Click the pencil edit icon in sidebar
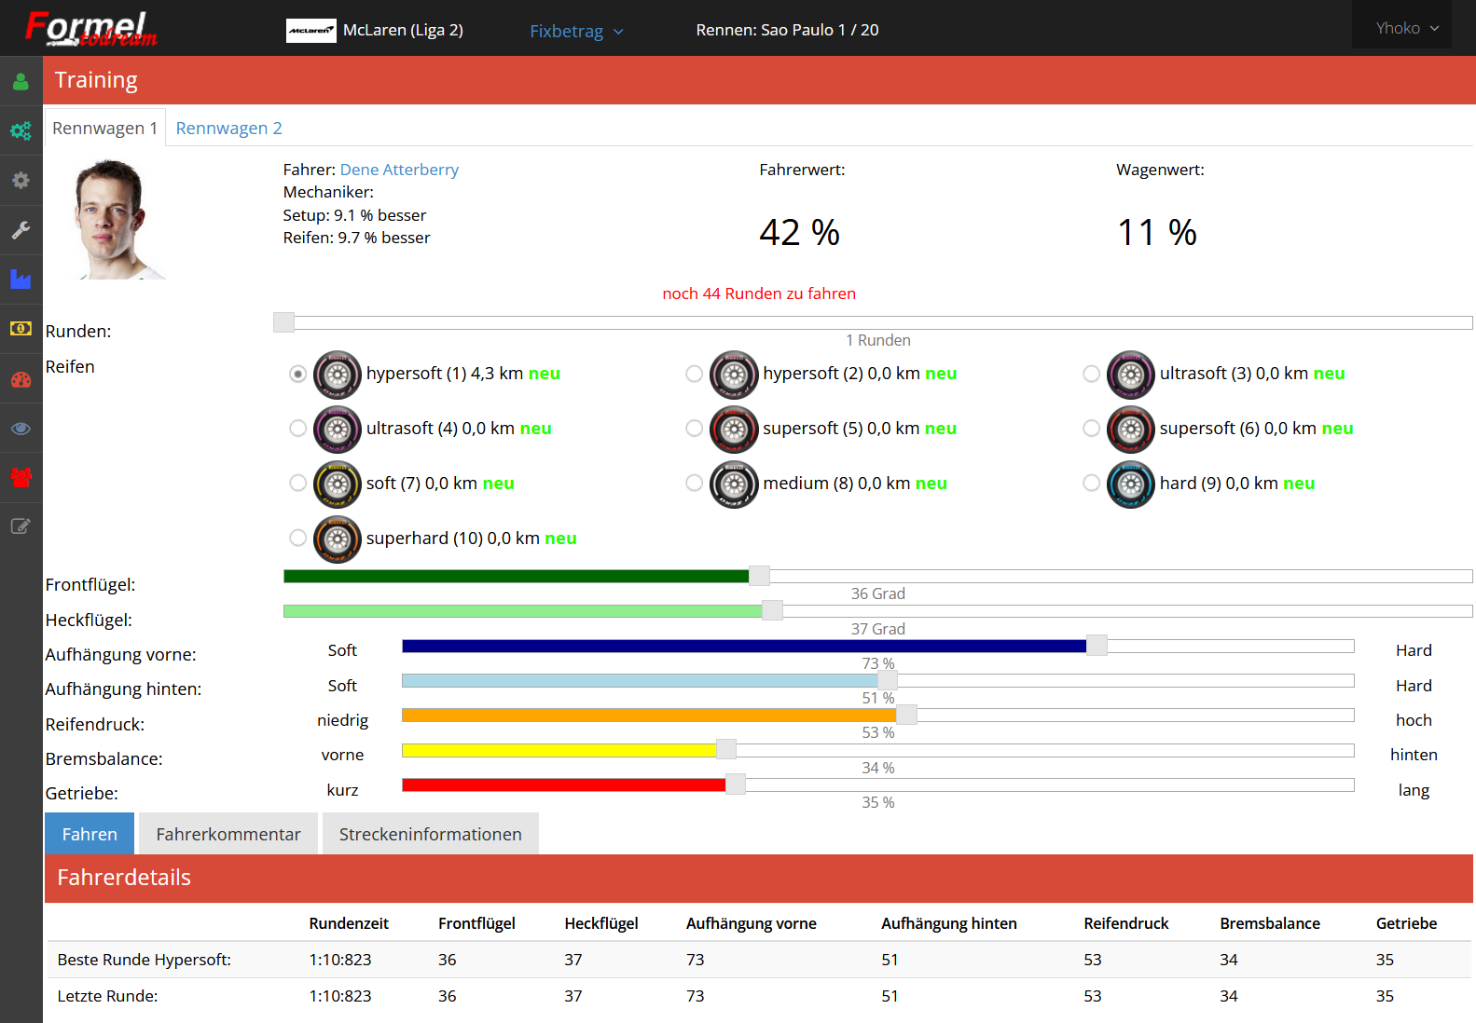 pos(21,526)
